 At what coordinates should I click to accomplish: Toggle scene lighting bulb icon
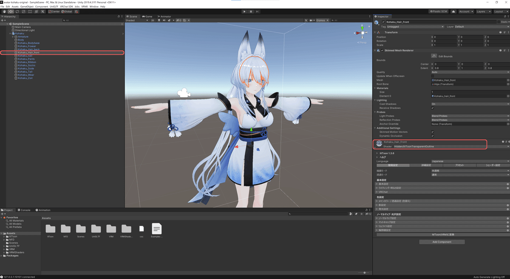[x=159, y=20]
